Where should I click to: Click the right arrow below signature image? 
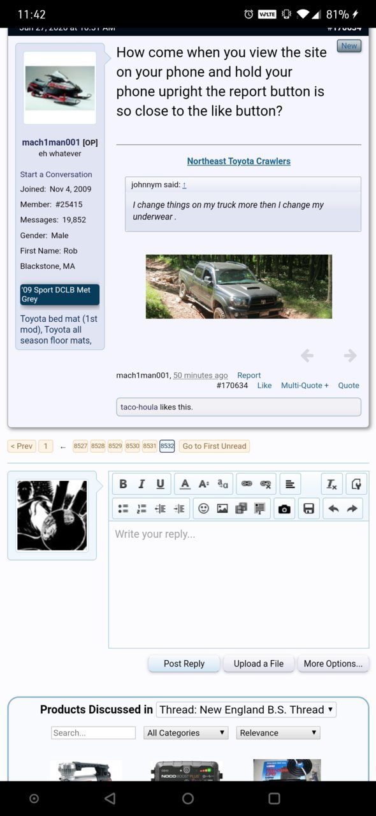350,356
